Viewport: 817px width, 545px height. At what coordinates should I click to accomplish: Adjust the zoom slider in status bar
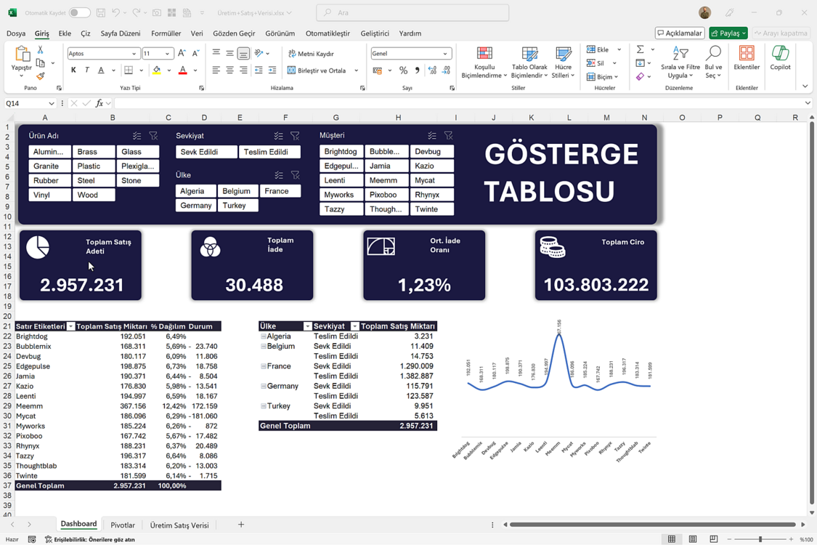pos(760,539)
